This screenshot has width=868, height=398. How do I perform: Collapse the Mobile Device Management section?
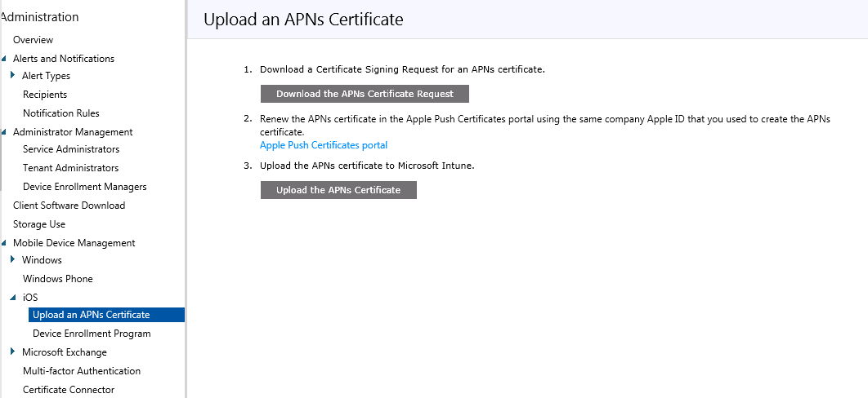pos(4,243)
